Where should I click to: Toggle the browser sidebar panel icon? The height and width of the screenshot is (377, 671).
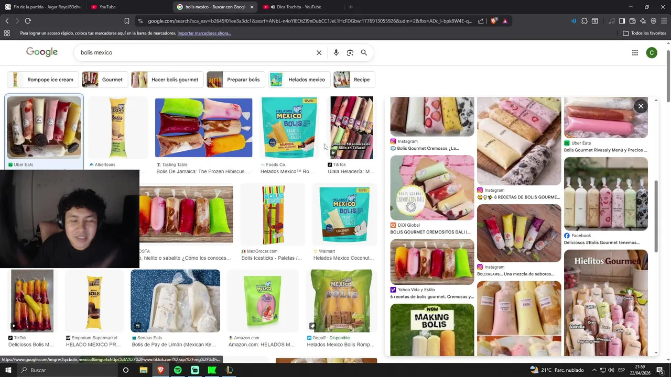(x=622, y=21)
